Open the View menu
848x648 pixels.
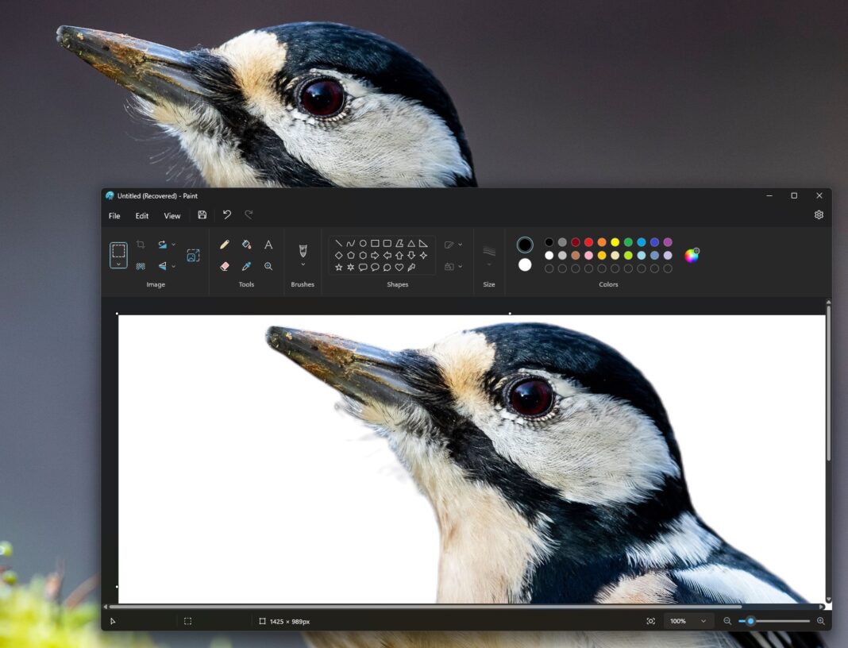coord(172,215)
